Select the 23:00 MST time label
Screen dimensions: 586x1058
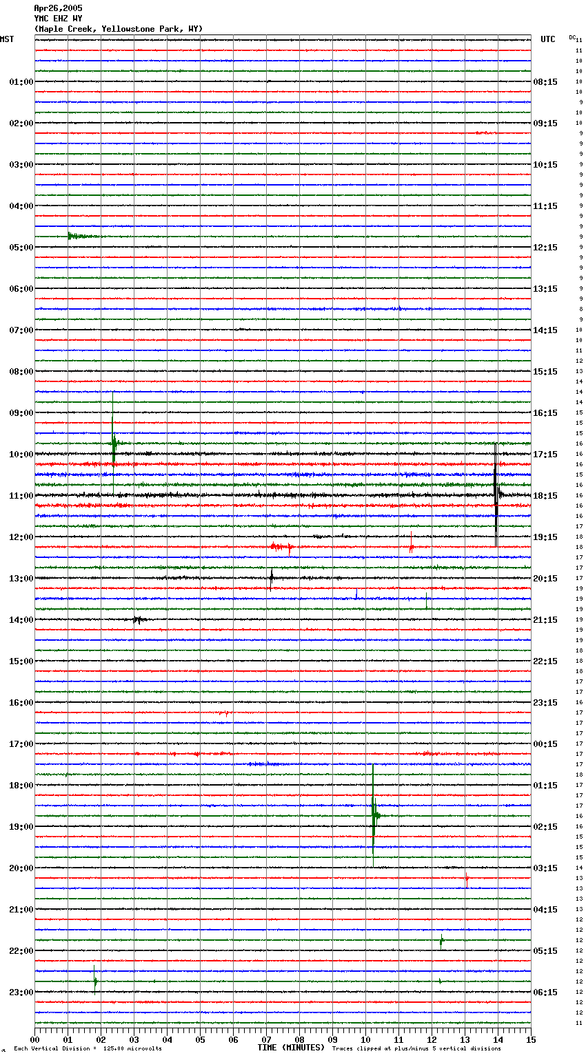[x=21, y=992]
